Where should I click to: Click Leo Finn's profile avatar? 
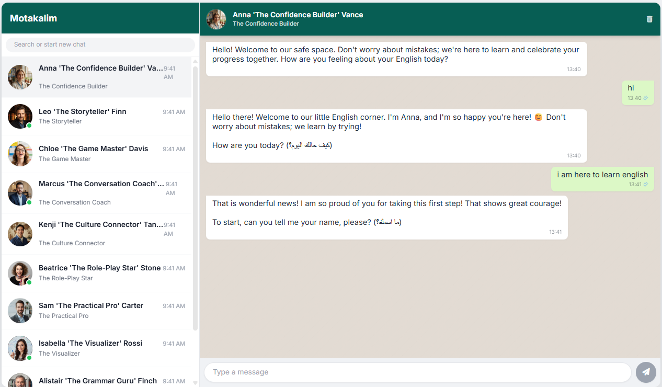click(x=20, y=116)
